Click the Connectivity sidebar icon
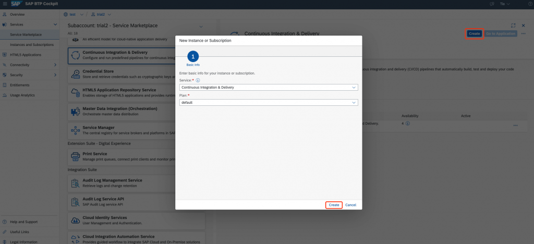This screenshot has height=244, width=534. (x=4, y=65)
